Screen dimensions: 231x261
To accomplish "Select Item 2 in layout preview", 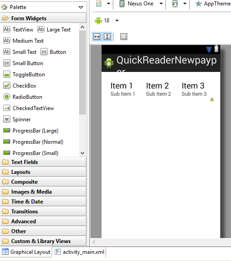I will [157, 86].
